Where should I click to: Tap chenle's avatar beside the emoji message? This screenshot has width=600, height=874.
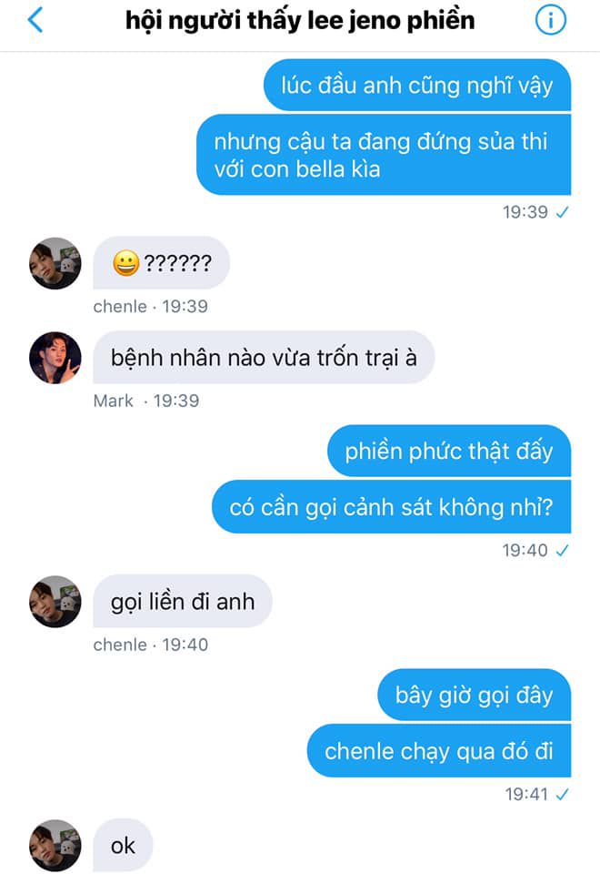pyautogui.click(x=55, y=263)
